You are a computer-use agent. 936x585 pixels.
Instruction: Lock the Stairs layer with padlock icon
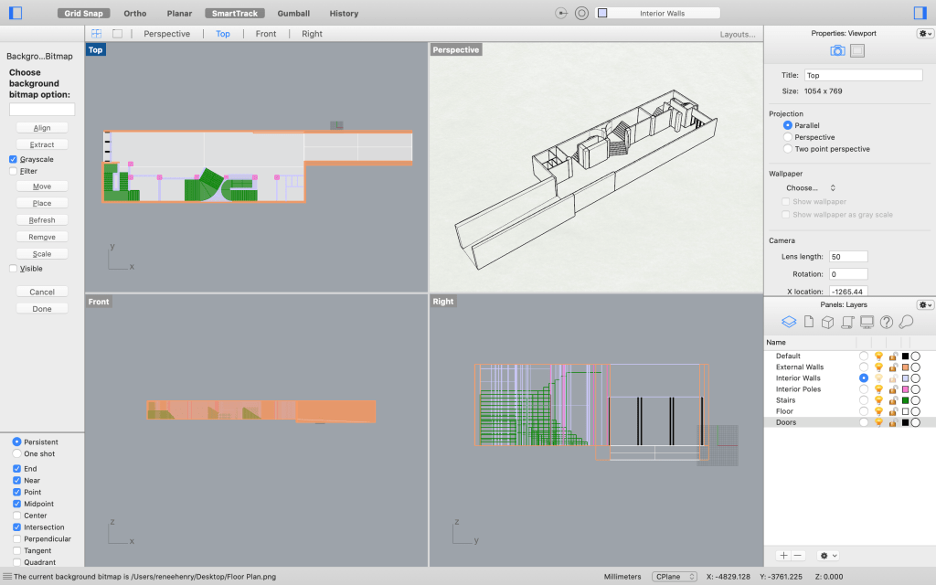pos(892,400)
